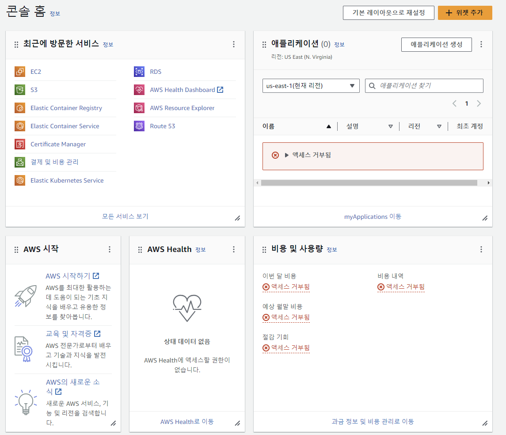Open the 최근에 방문한 서비스 widget options menu
Viewport: 506px width, 435px height.
pyautogui.click(x=234, y=44)
